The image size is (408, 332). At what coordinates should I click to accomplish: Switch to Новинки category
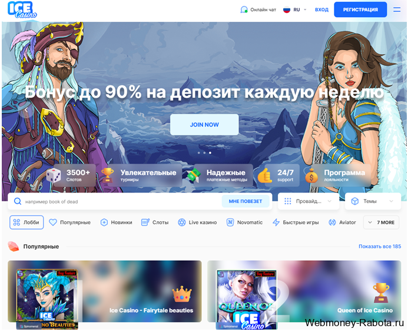[117, 223]
